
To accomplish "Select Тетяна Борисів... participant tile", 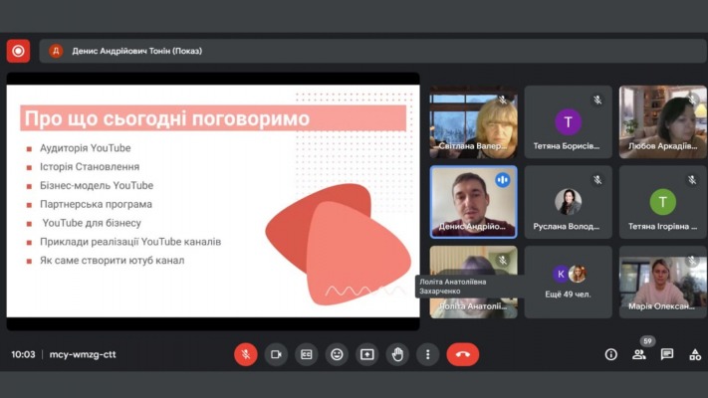I will (x=568, y=121).
